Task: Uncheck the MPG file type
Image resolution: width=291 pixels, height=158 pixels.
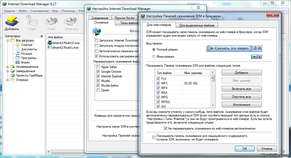Action: [x=158, y=97]
